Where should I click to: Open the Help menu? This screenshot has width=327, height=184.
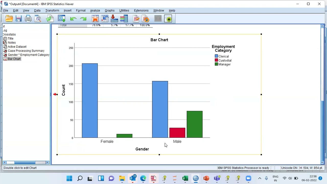[x=172, y=10]
